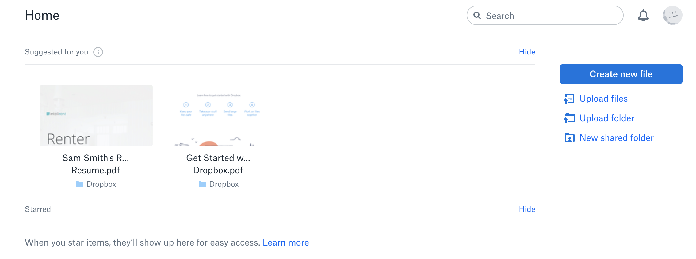Click the Get Started Dropbox.pdf file name
This screenshot has height=259, width=696.
tap(218, 164)
